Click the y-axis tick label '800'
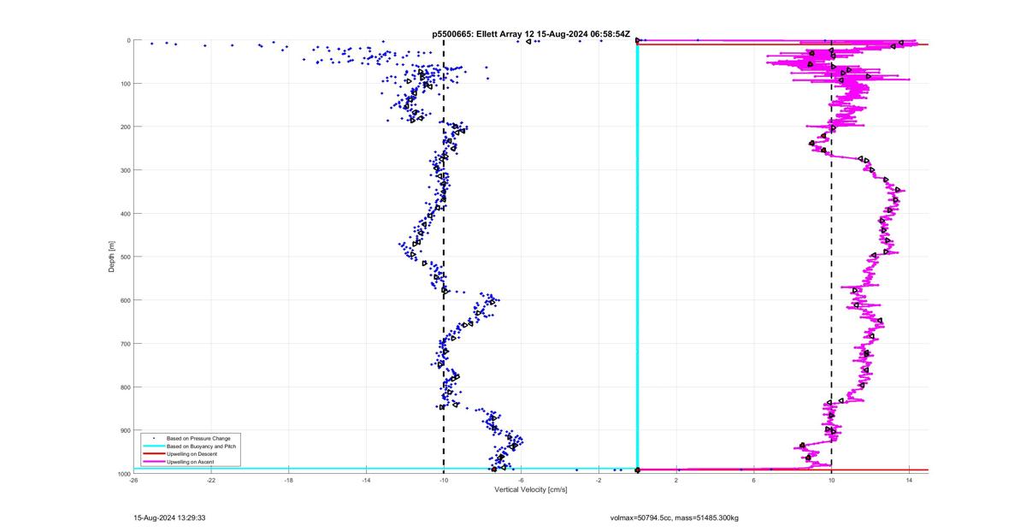This screenshot has width=1026, height=532. pos(125,387)
